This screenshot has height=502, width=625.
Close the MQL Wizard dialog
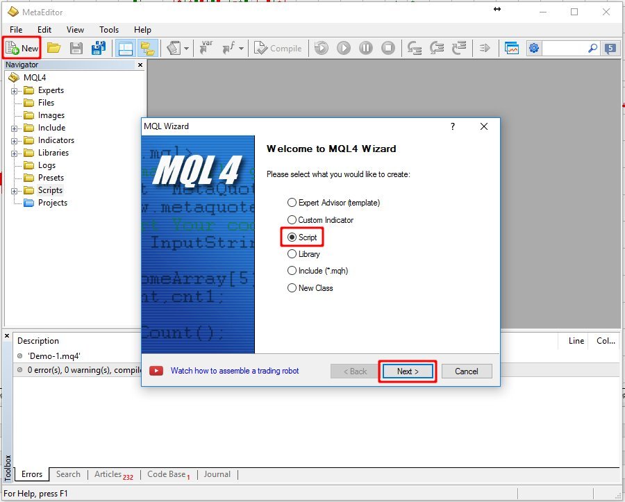(x=484, y=126)
